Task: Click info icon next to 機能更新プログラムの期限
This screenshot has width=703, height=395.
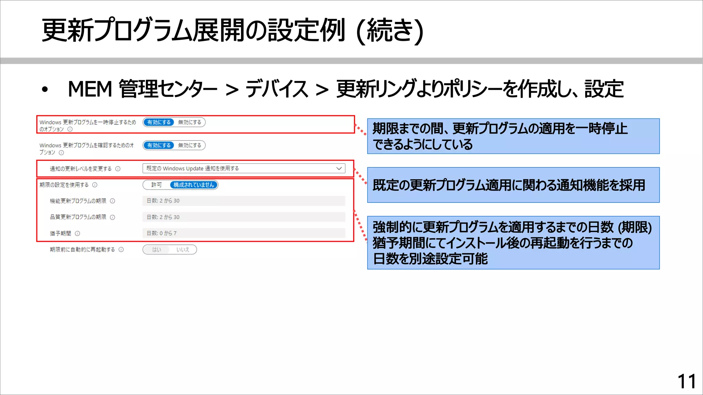Action: 113,201
